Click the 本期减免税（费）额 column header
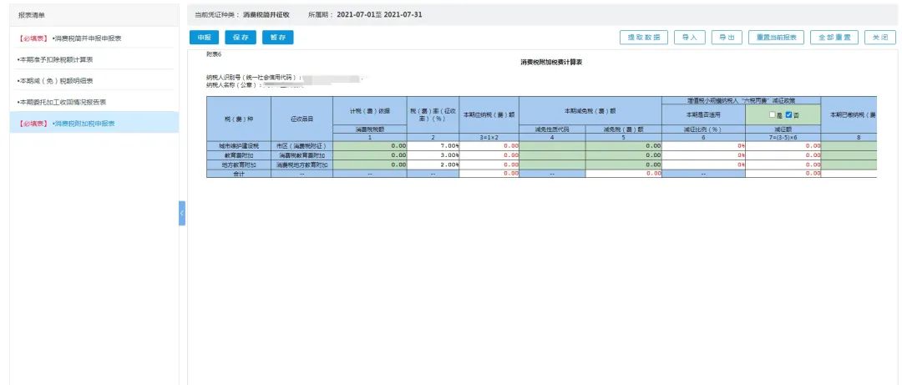The height and width of the screenshot is (385, 902). 590,110
